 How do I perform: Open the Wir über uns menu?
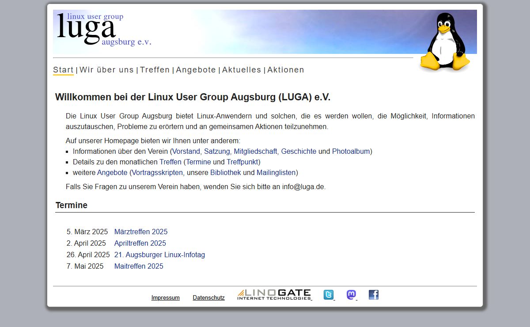tap(106, 70)
